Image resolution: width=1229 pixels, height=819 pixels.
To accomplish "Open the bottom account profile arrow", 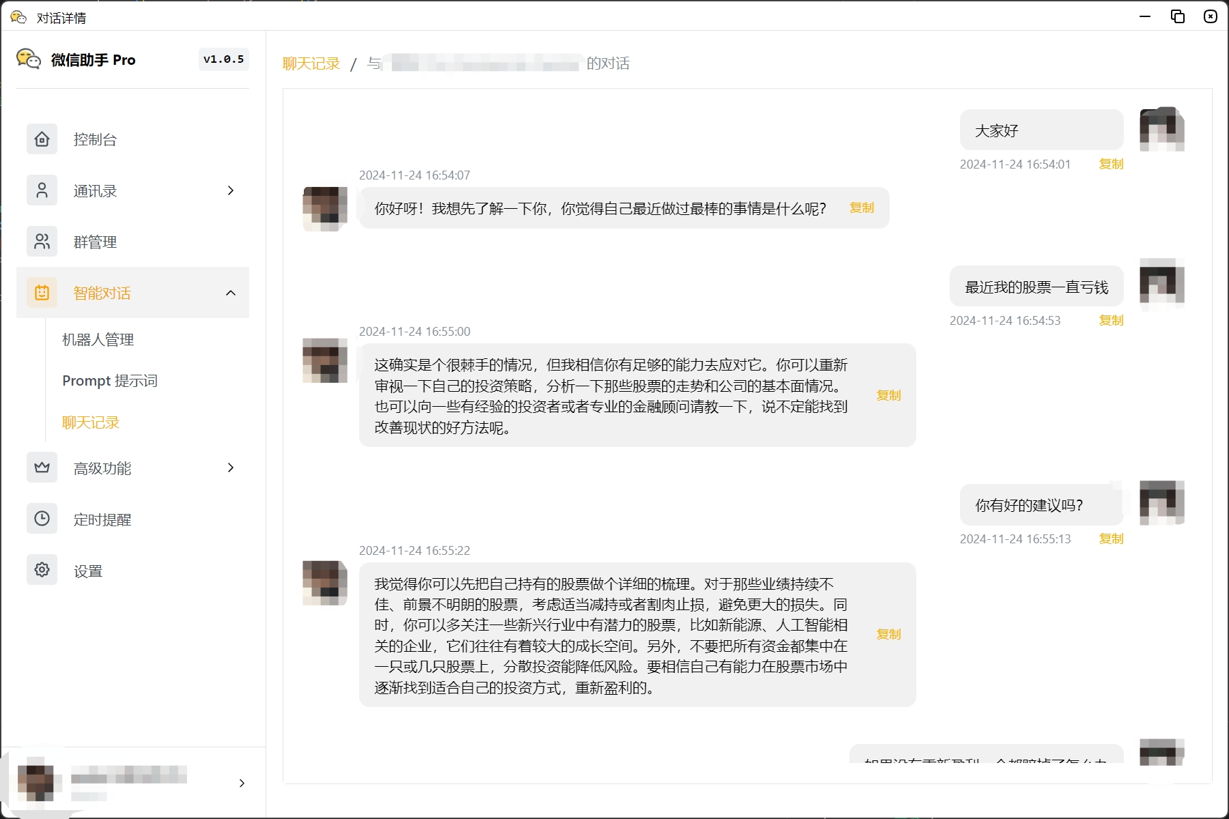I will tap(242, 783).
